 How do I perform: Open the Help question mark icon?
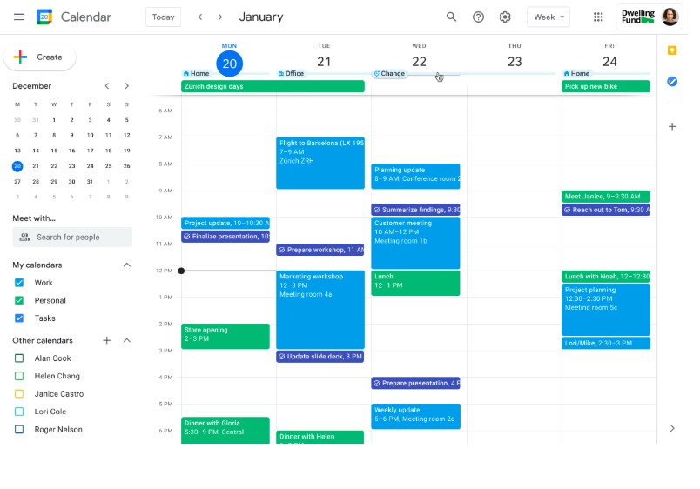click(478, 17)
